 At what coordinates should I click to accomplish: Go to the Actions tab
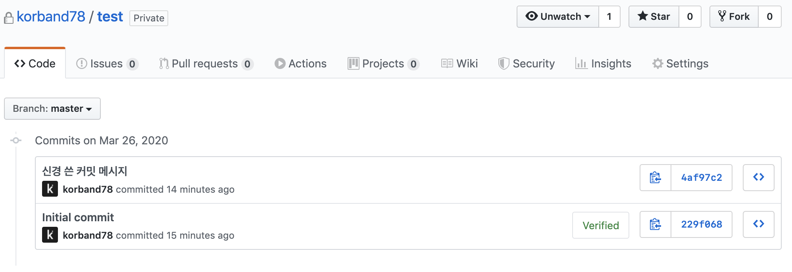(x=300, y=63)
